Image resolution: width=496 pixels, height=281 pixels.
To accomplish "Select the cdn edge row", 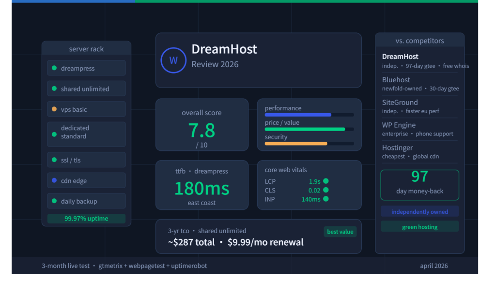I will pyautogui.click(x=86, y=180).
